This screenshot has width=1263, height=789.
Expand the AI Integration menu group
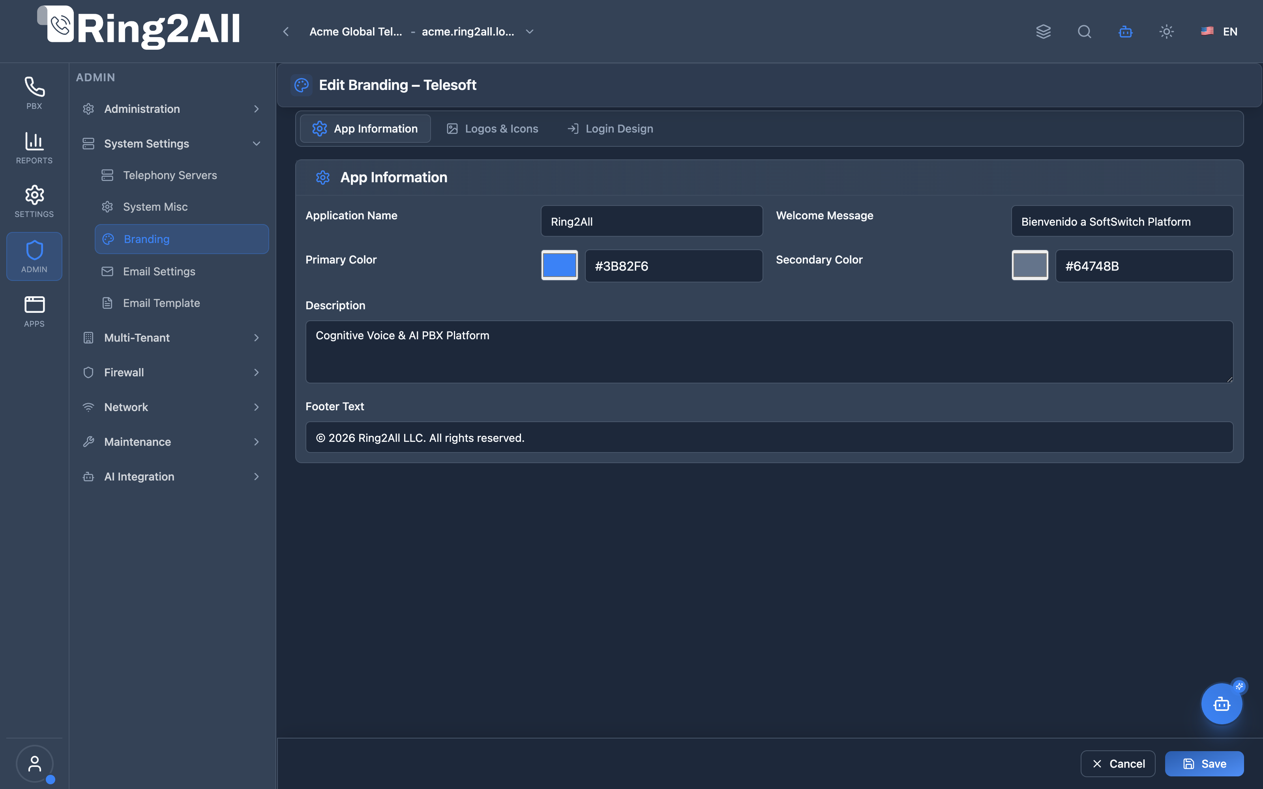click(172, 477)
